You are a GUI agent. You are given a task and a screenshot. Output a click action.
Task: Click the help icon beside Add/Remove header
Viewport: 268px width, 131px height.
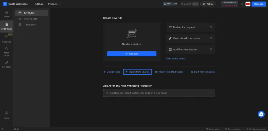point(211,49)
